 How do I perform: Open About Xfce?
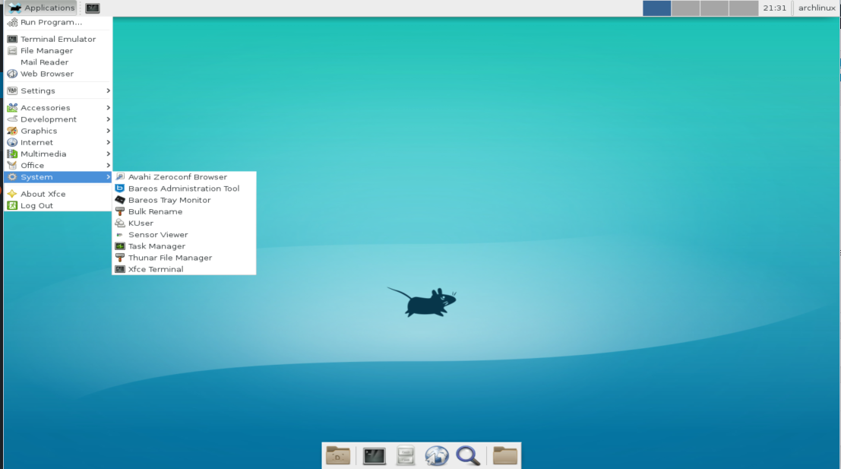58,194
